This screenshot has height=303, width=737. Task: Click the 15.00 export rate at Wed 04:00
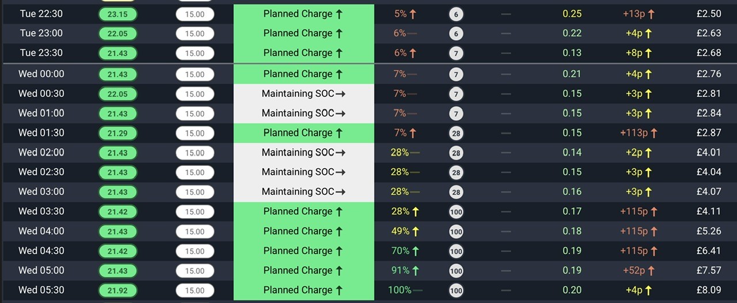195,232
